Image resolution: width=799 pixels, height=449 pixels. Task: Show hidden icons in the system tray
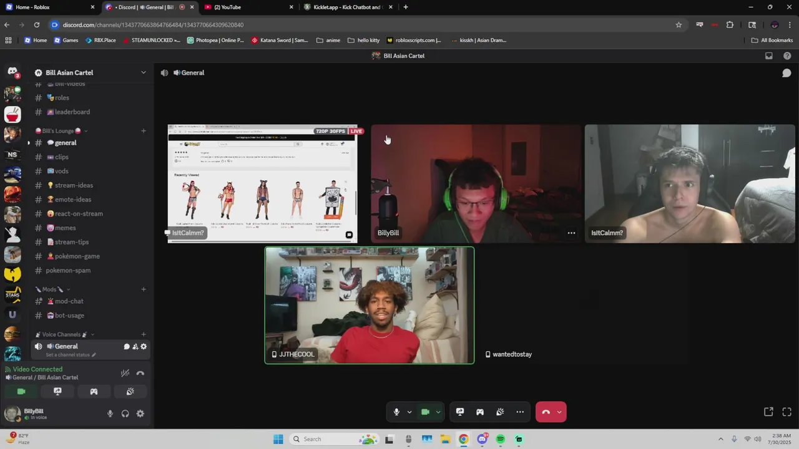(720, 439)
